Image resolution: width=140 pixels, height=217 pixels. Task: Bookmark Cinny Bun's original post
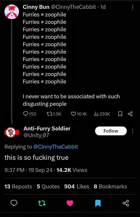tap(120, 114)
